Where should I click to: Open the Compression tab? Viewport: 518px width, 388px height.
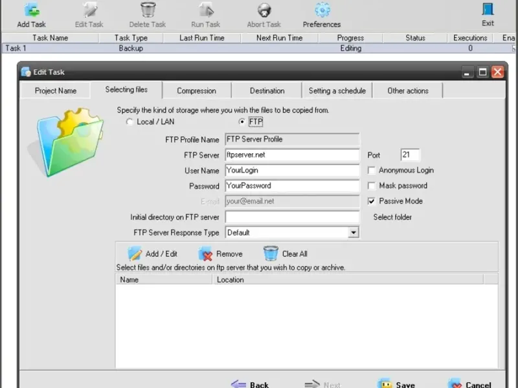click(x=197, y=91)
